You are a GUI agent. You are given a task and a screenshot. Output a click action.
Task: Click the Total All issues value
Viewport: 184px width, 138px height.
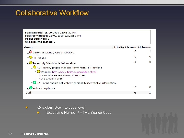[x=150, y=93]
